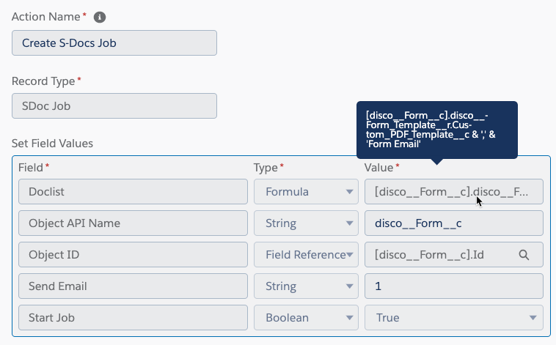Click the Object API Name field box

[133, 223]
